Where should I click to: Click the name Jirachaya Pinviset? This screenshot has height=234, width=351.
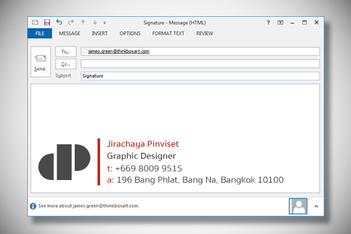(x=143, y=144)
